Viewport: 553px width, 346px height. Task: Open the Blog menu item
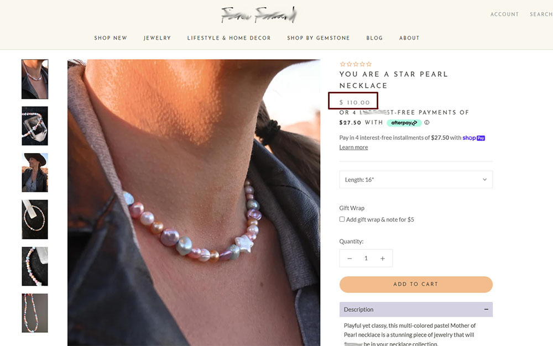(374, 38)
